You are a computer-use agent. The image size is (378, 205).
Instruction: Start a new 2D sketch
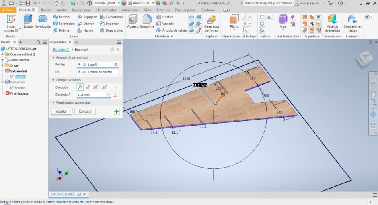11,24
